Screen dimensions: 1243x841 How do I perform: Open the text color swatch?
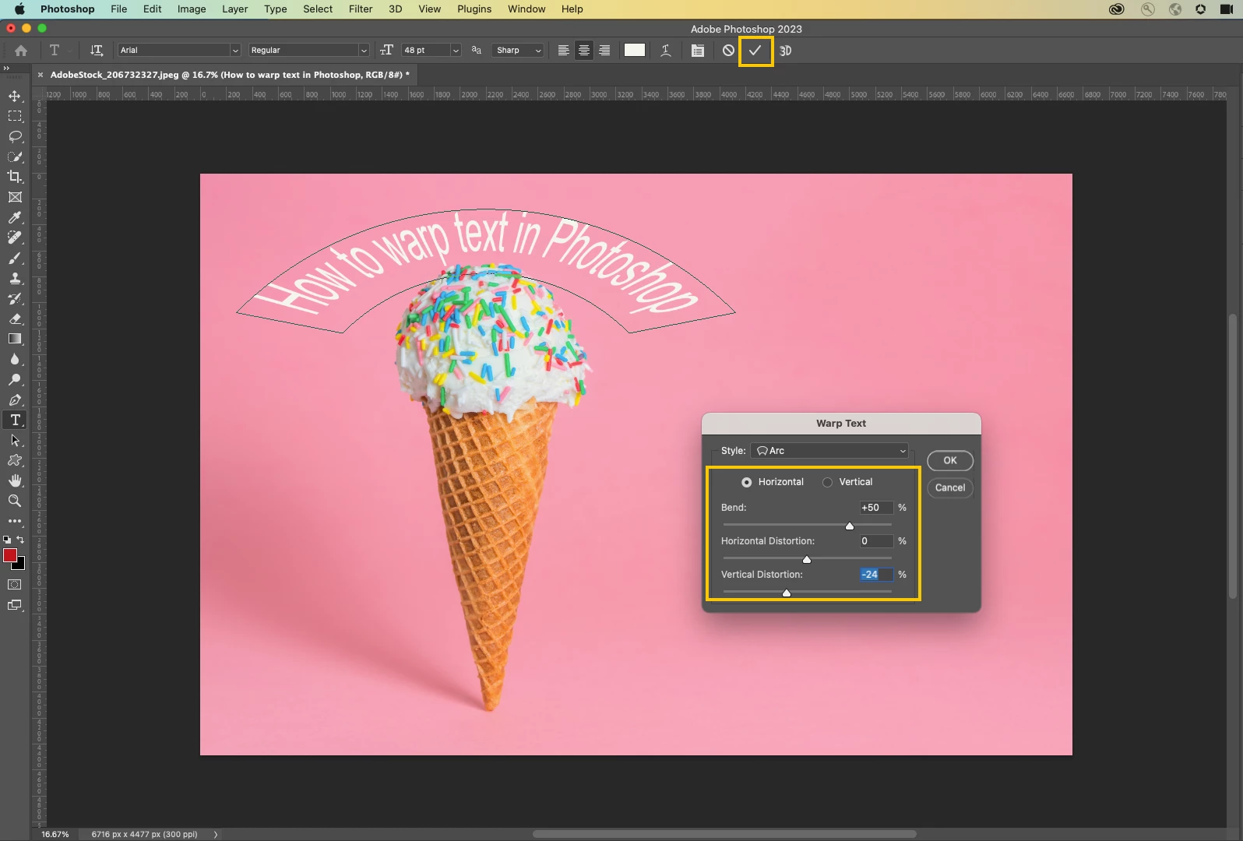[x=635, y=50]
